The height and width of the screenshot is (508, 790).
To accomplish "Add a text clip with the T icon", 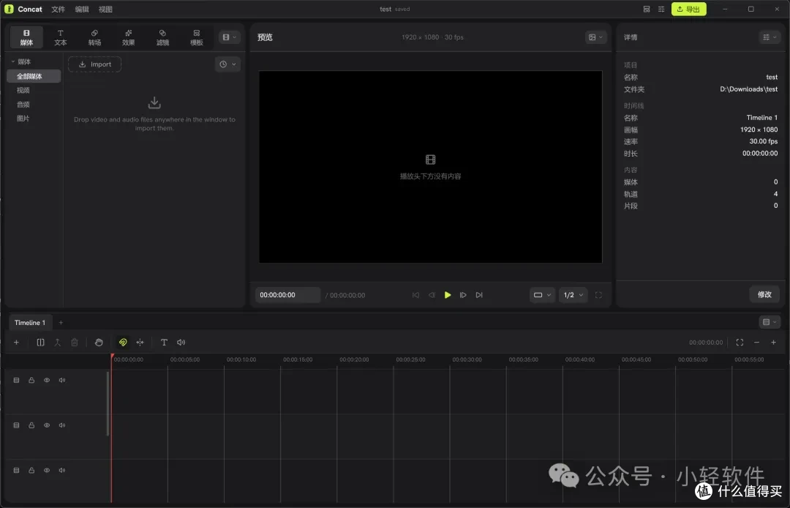I will click(164, 342).
